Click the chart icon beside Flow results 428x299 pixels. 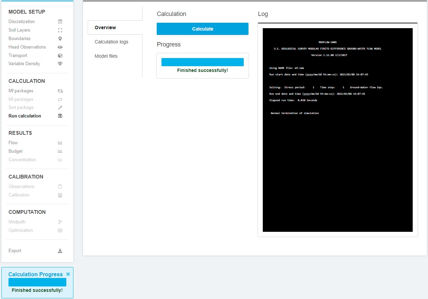[60, 143]
